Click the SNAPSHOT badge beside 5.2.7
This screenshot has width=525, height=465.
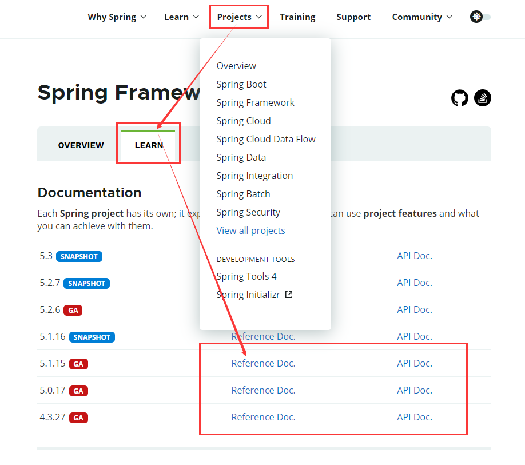86,283
